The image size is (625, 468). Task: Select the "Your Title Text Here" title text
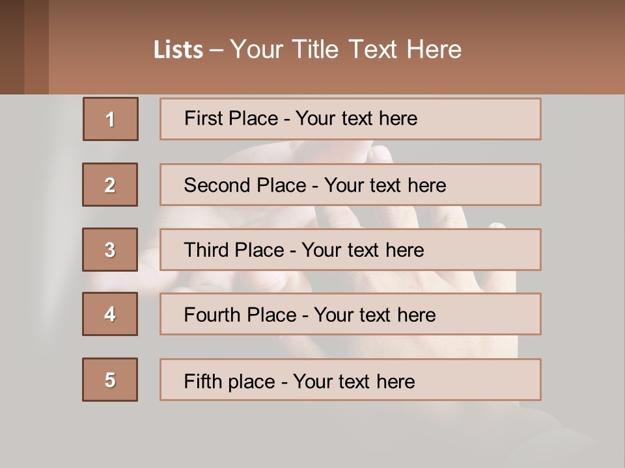(x=346, y=49)
